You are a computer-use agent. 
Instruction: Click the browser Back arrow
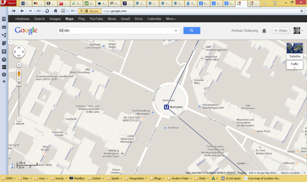coord(22,11)
